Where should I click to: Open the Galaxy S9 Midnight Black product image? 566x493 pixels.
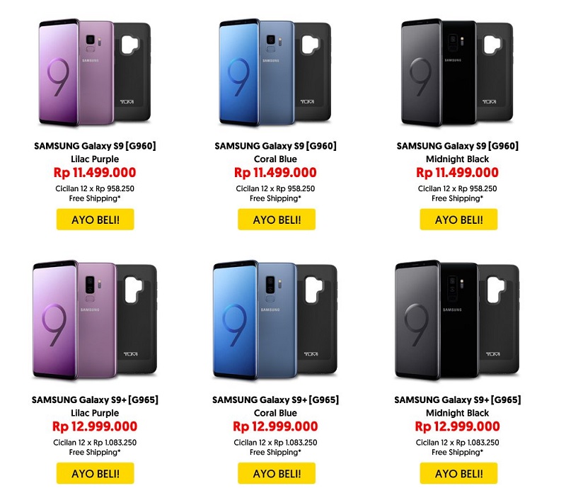457,73
